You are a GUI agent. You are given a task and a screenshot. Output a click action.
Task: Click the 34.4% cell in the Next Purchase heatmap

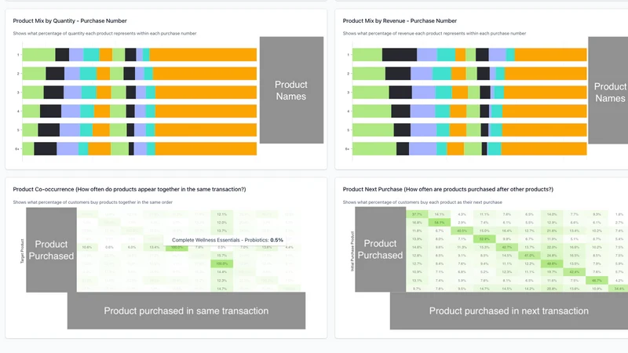[619, 288]
